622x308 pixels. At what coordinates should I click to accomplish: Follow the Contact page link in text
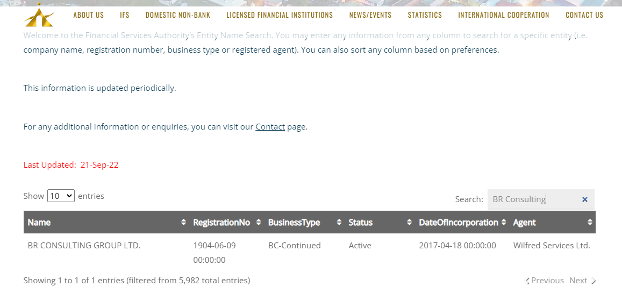(x=270, y=127)
